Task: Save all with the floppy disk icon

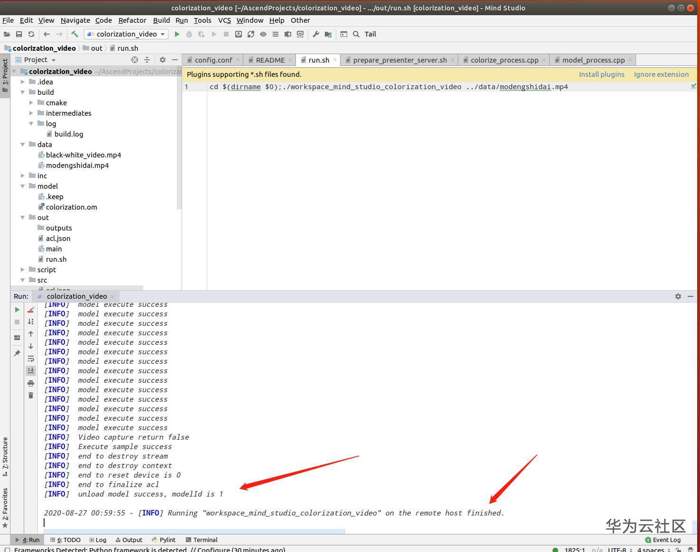Action: pyautogui.click(x=19, y=34)
